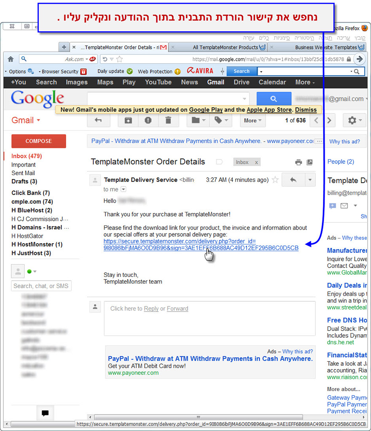Reply using the arrow button in the message header
This screenshot has width=371, height=431.
pos(293,180)
